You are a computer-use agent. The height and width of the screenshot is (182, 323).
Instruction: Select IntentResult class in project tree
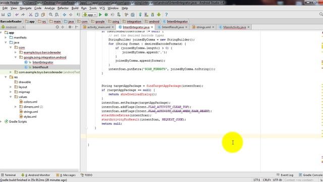click(40, 67)
